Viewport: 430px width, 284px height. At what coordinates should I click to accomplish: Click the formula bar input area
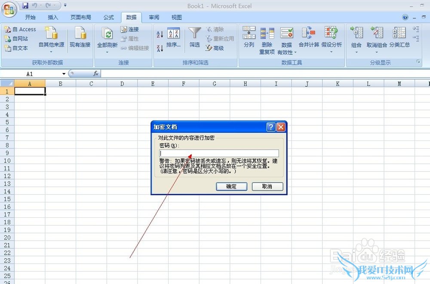coord(265,73)
